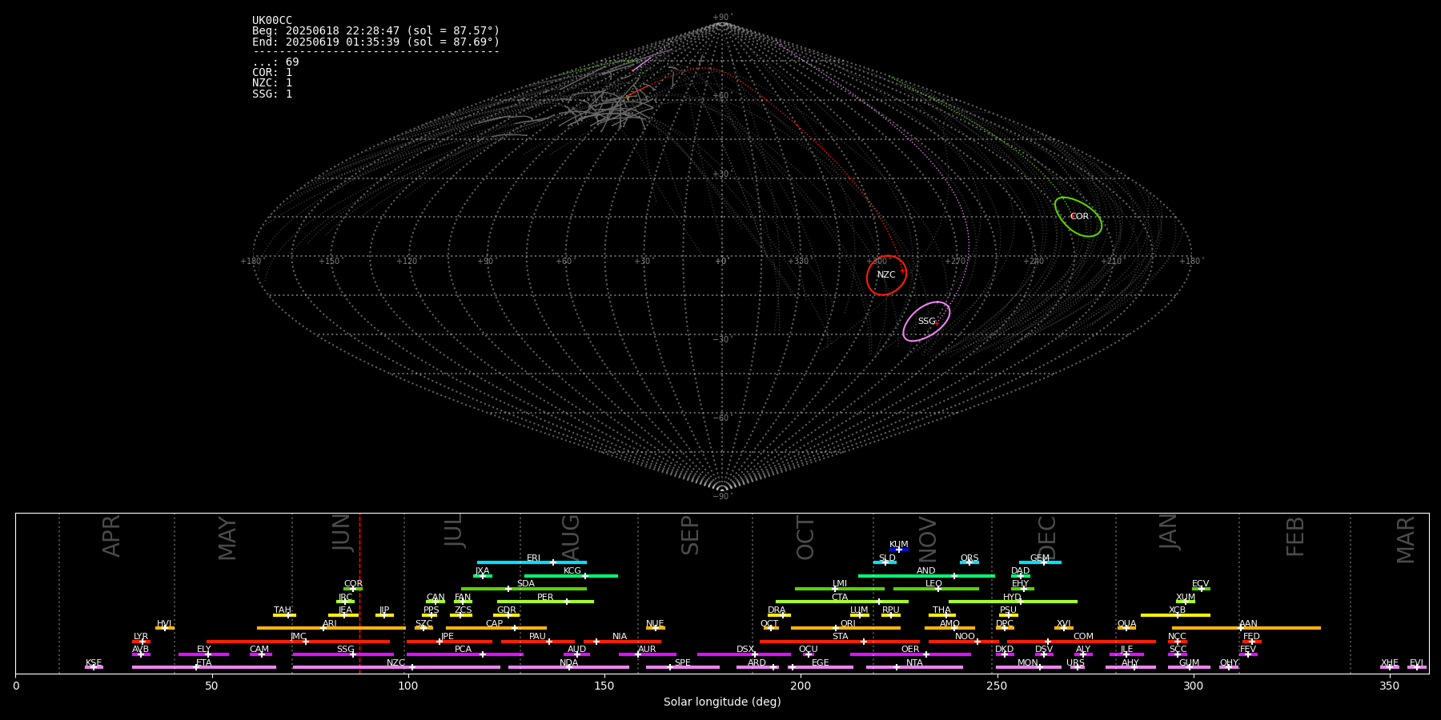Viewport: 1441px width, 720px height.
Task: Click the KSE shower bar
Action: coord(94,667)
